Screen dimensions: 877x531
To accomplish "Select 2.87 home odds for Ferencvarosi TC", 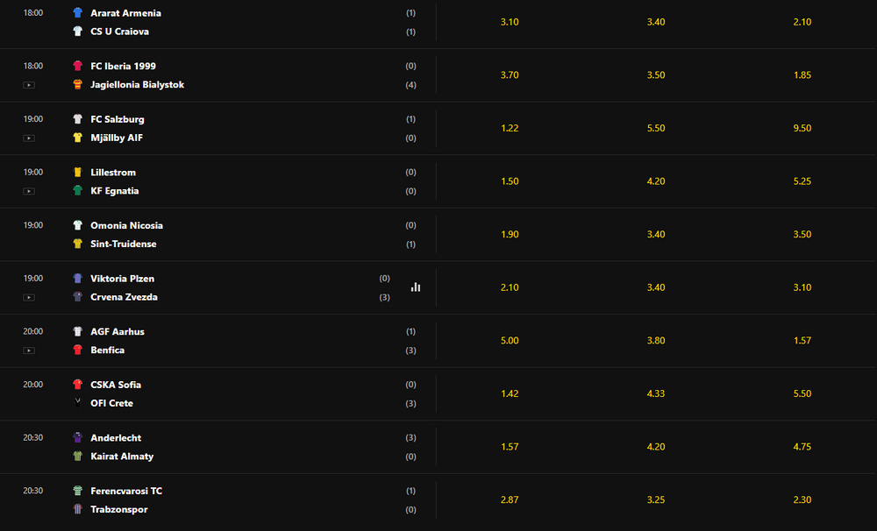I will 510,499.
